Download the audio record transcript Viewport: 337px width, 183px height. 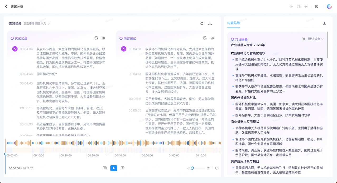(x=210, y=24)
